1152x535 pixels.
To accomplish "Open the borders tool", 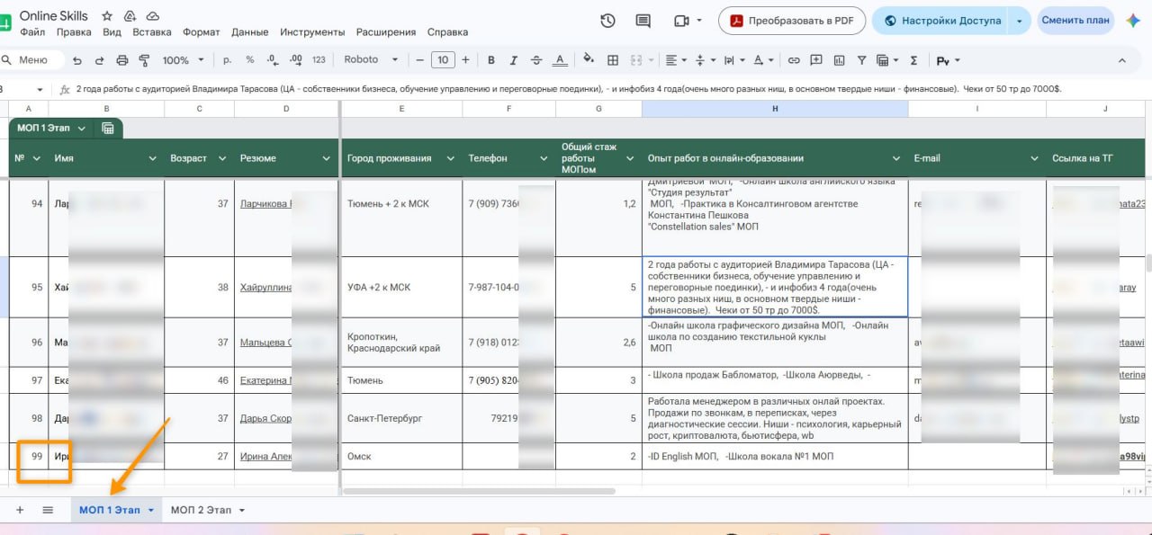I will click(613, 60).
